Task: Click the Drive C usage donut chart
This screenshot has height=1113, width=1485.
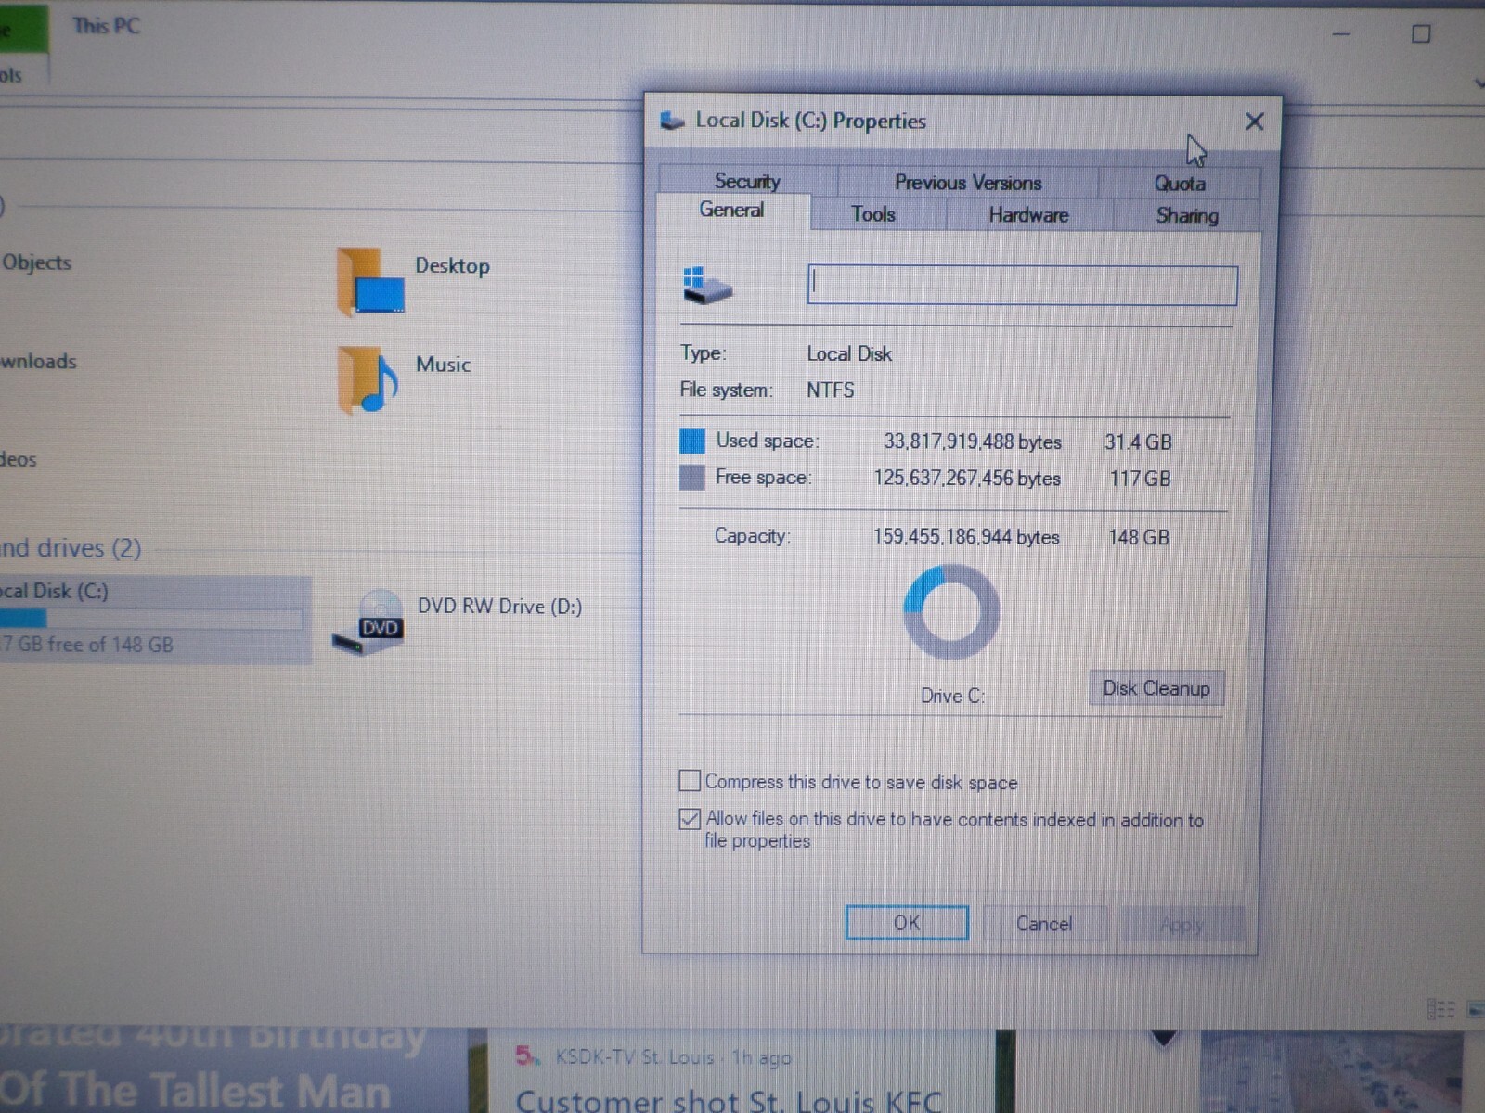Action: click(x=951, y=613)
